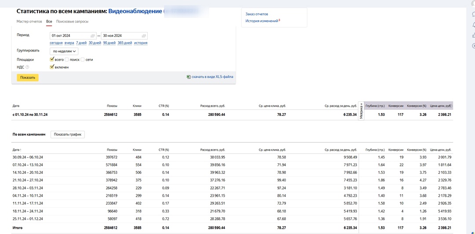Select the row '11.11.24 – 17.11.24'
This screenshot has height=234, width=475.
pyautogui.click(x=232, y=203)
